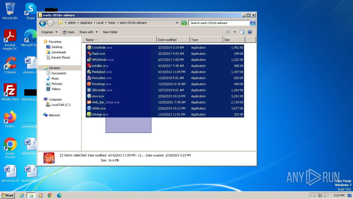Click the New folder button
353x199 pixels.
[x=110, y=32]
